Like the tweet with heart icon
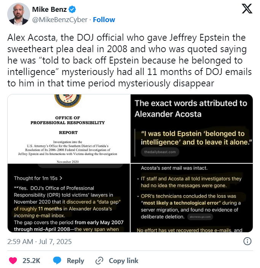Image resolution: width=260 pixels, height=268 pixels. 13,260
